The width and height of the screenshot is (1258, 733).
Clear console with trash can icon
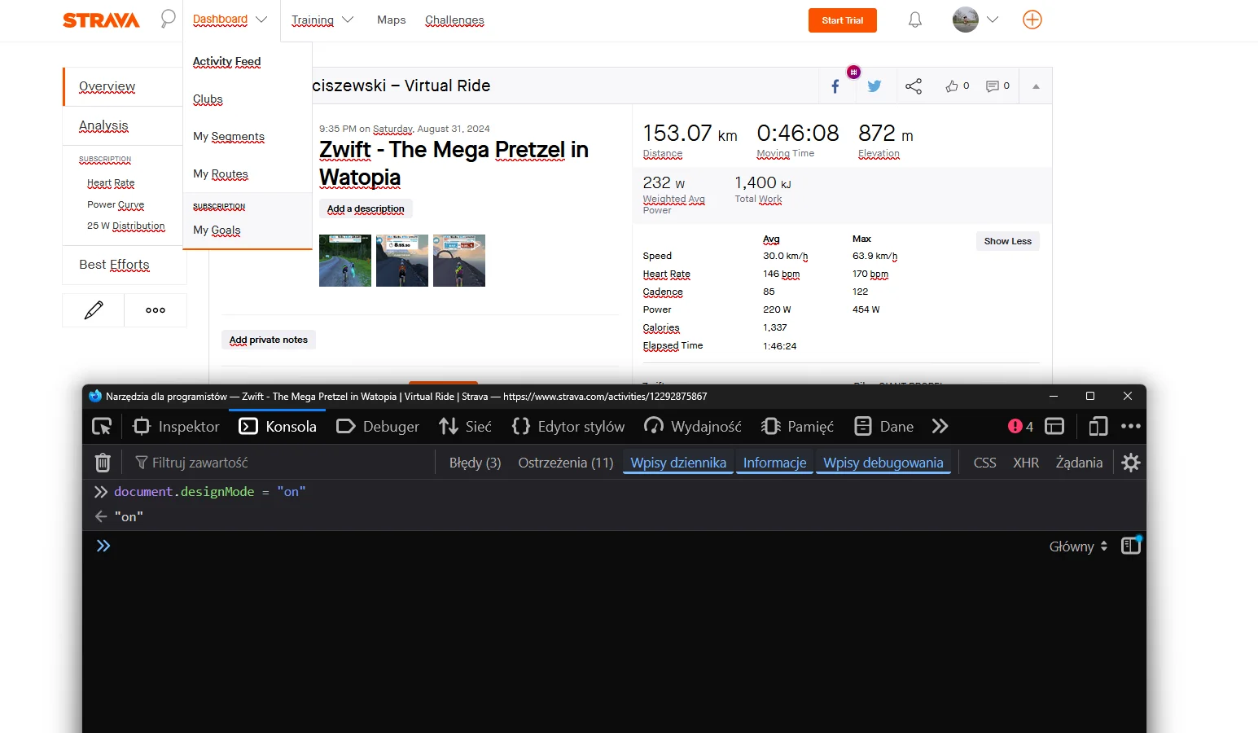[103, 463]
